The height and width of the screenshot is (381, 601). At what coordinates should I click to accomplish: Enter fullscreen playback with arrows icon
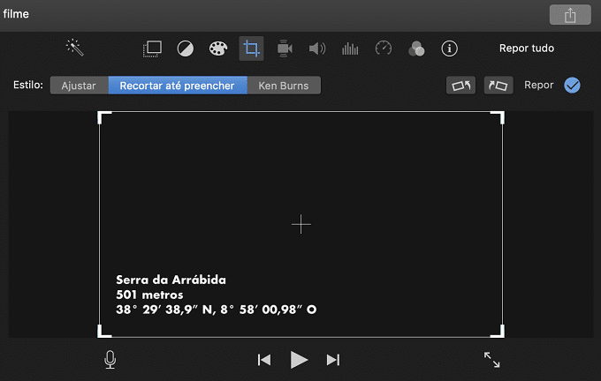click(x=491, y=360)
